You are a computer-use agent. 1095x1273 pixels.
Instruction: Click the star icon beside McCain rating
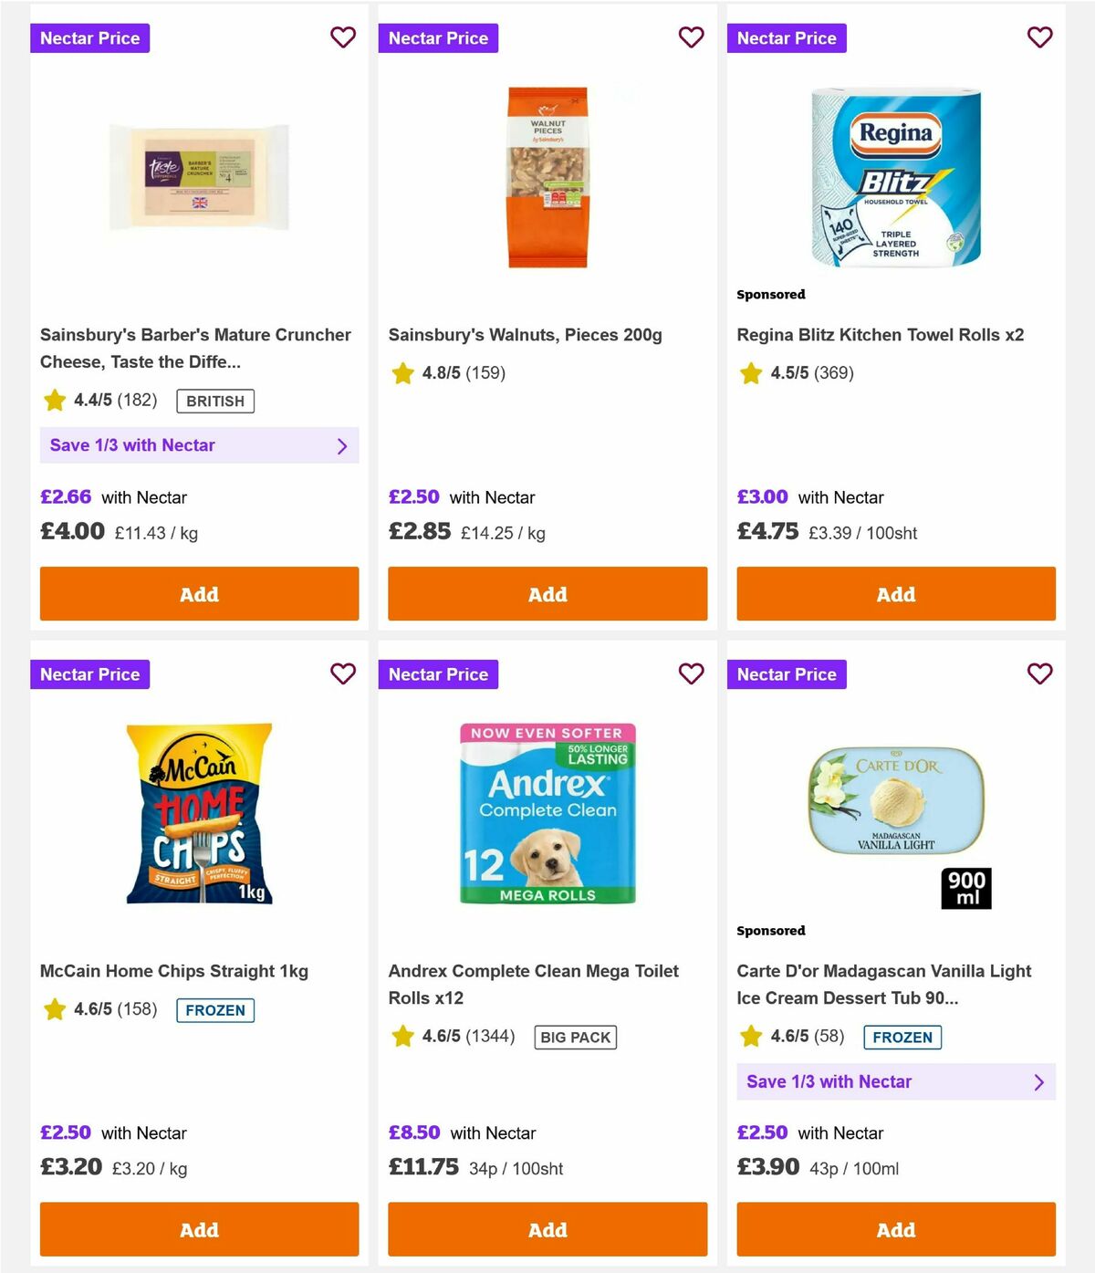[x=54, y=1010]
